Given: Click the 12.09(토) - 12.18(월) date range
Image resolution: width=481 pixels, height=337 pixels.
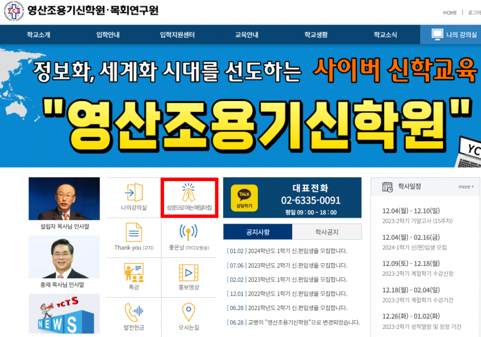Looking at the screenshot, I should pos(411,263).
